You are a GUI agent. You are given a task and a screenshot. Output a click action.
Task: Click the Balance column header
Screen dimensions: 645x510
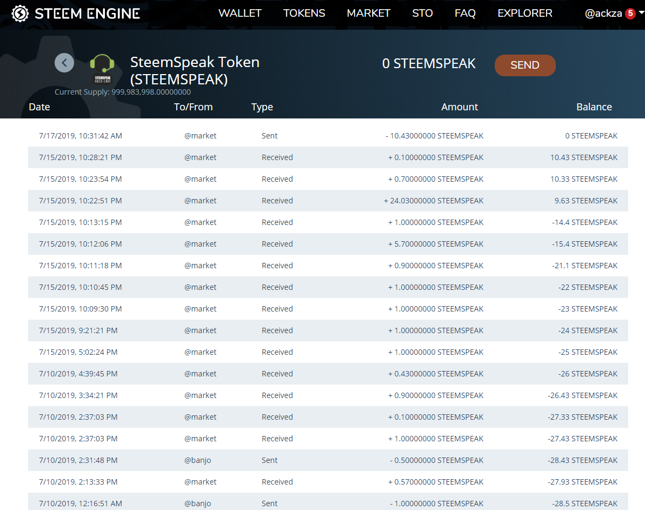[594, 107]
